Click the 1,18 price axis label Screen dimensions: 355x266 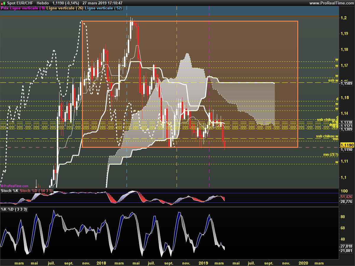[344, 50]
